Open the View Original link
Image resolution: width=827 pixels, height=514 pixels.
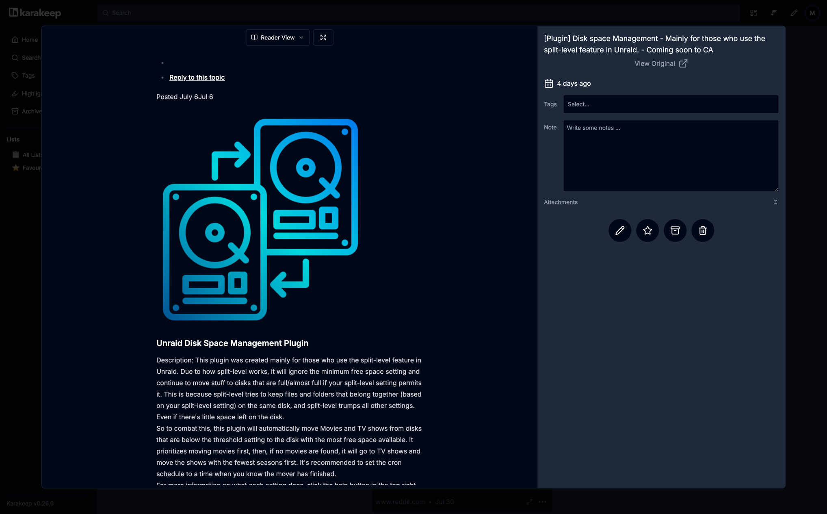pos(661,63)
